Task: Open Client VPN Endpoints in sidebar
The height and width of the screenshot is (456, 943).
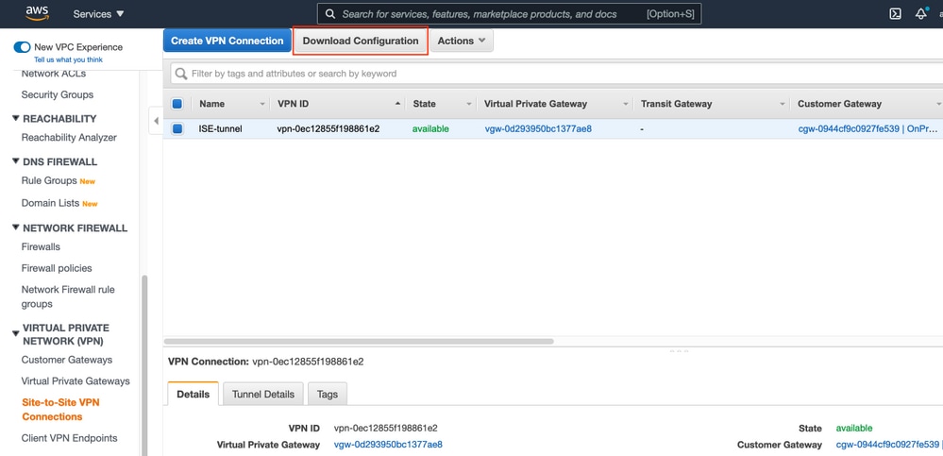Action: [x=69, y=438]
